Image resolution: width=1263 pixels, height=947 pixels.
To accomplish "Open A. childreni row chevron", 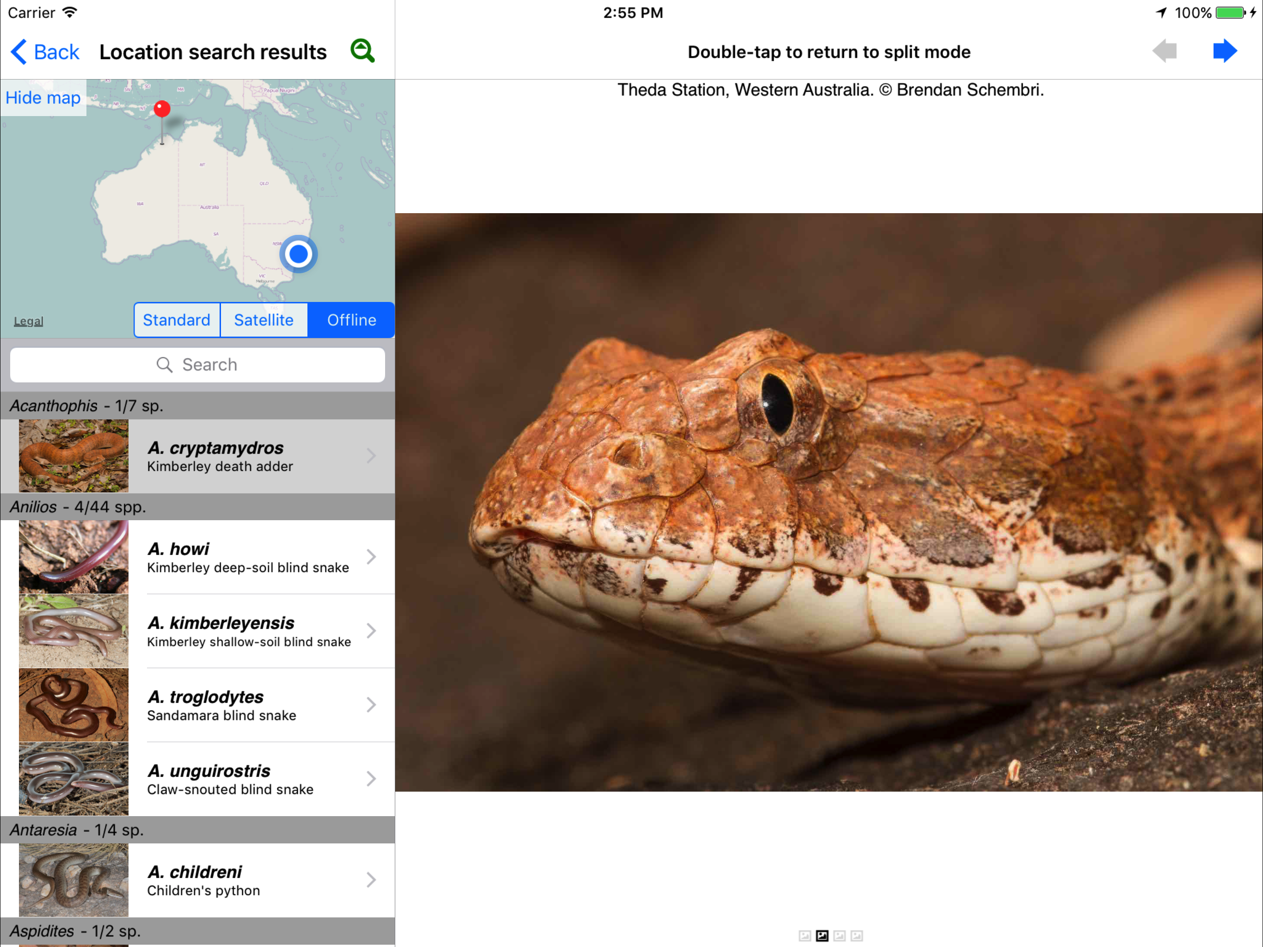I will tap(371, 880).
